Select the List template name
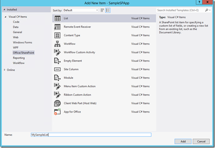The width and height of the screenshot is (215, 148). click(x=66, y=18)
